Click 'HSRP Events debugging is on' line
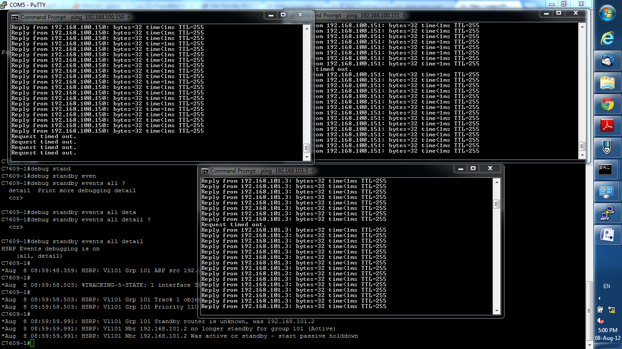 pyautogui.click(x=51, y=249)
